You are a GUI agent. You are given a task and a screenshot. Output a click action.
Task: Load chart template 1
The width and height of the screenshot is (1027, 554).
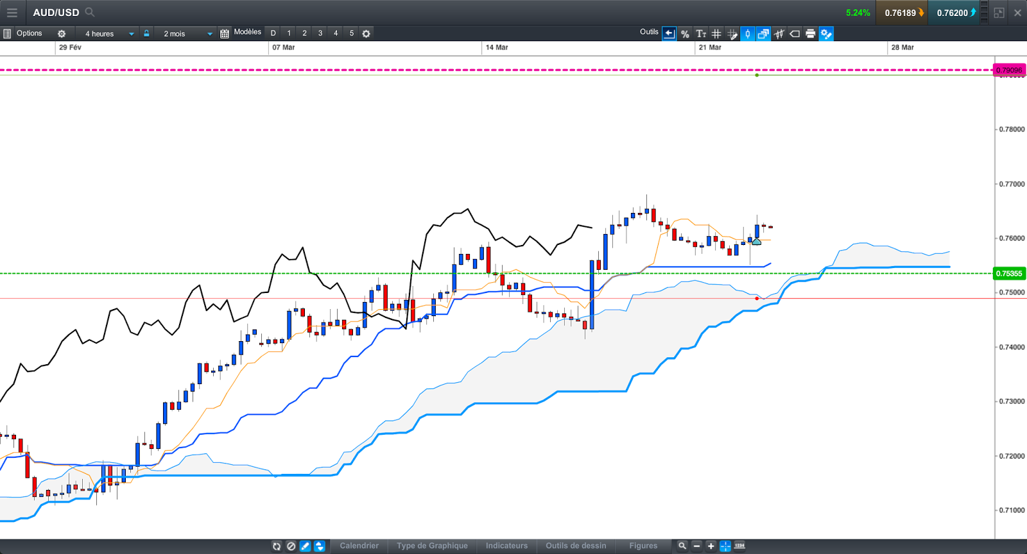click(289, 33)
